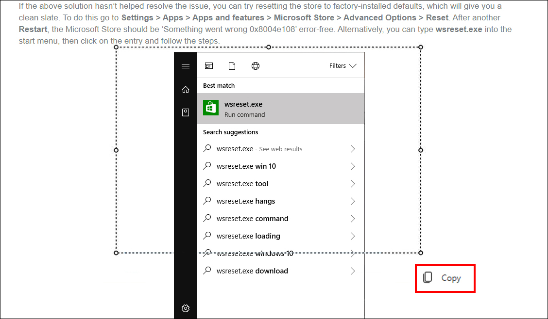Click the Copy button

pos(445,278)
